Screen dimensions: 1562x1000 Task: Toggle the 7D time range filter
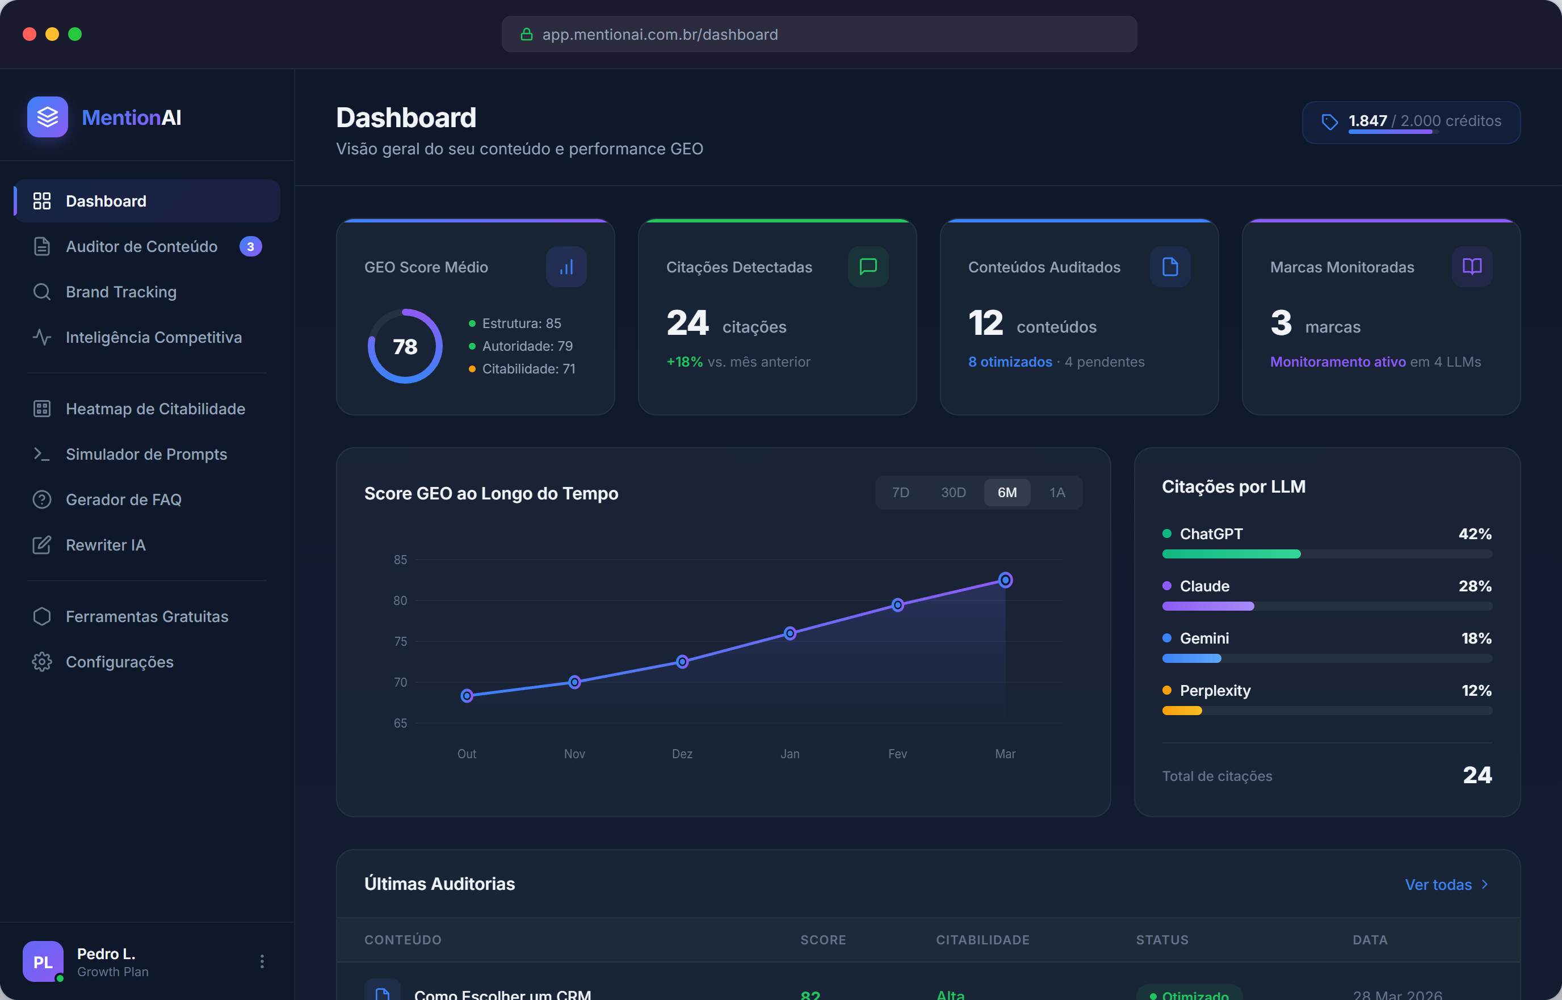tap(901, 492)
